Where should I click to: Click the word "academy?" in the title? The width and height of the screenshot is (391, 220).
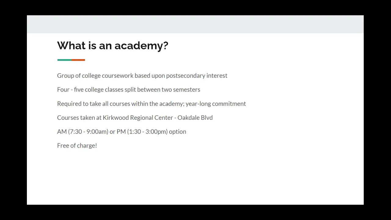pos(141,46)
